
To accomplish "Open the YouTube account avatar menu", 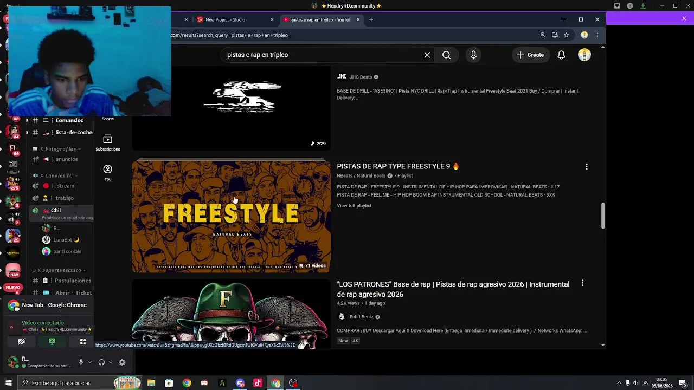I will [x=584, y=55].
